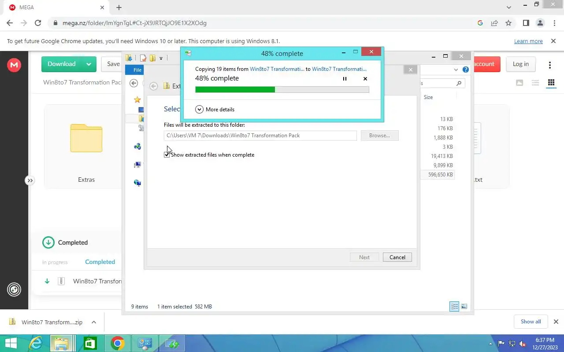Click the Browse button in extract wizard
The height and width of the screenshot is (352, 564).
click(379, 136)
